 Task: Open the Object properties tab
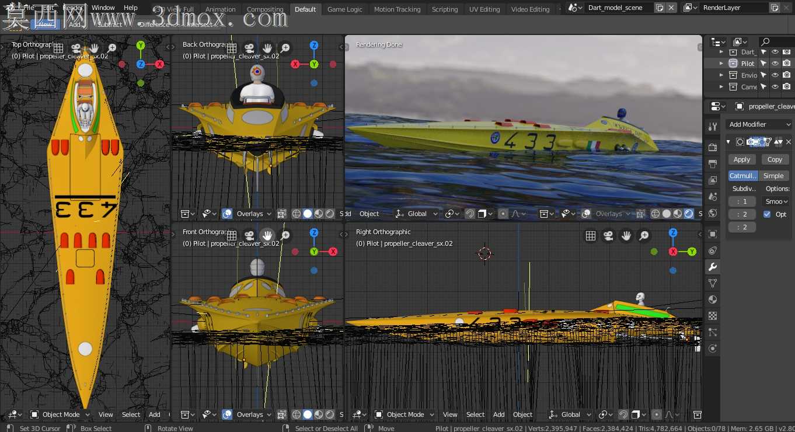[x=712, y=234]
